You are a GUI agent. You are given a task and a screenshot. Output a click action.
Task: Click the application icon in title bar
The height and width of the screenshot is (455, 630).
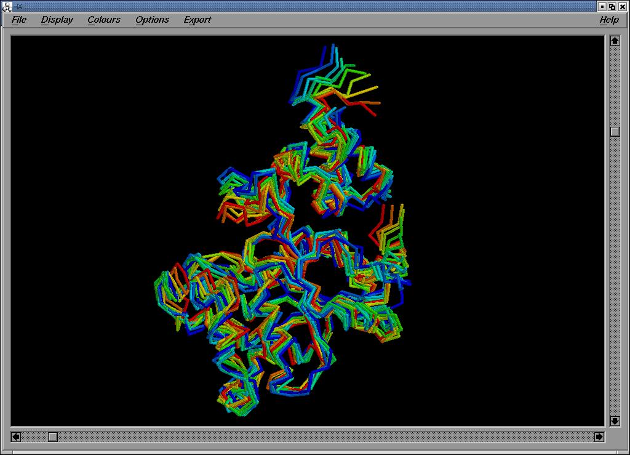(7, 6)
